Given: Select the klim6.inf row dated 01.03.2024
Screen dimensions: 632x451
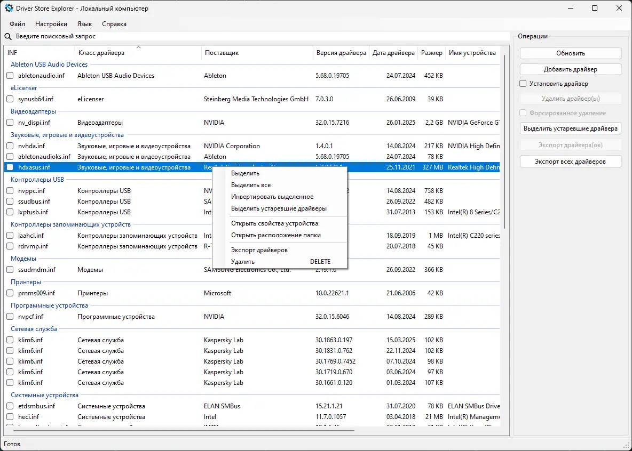Looking at the screenshot, I should click(252, 383).
